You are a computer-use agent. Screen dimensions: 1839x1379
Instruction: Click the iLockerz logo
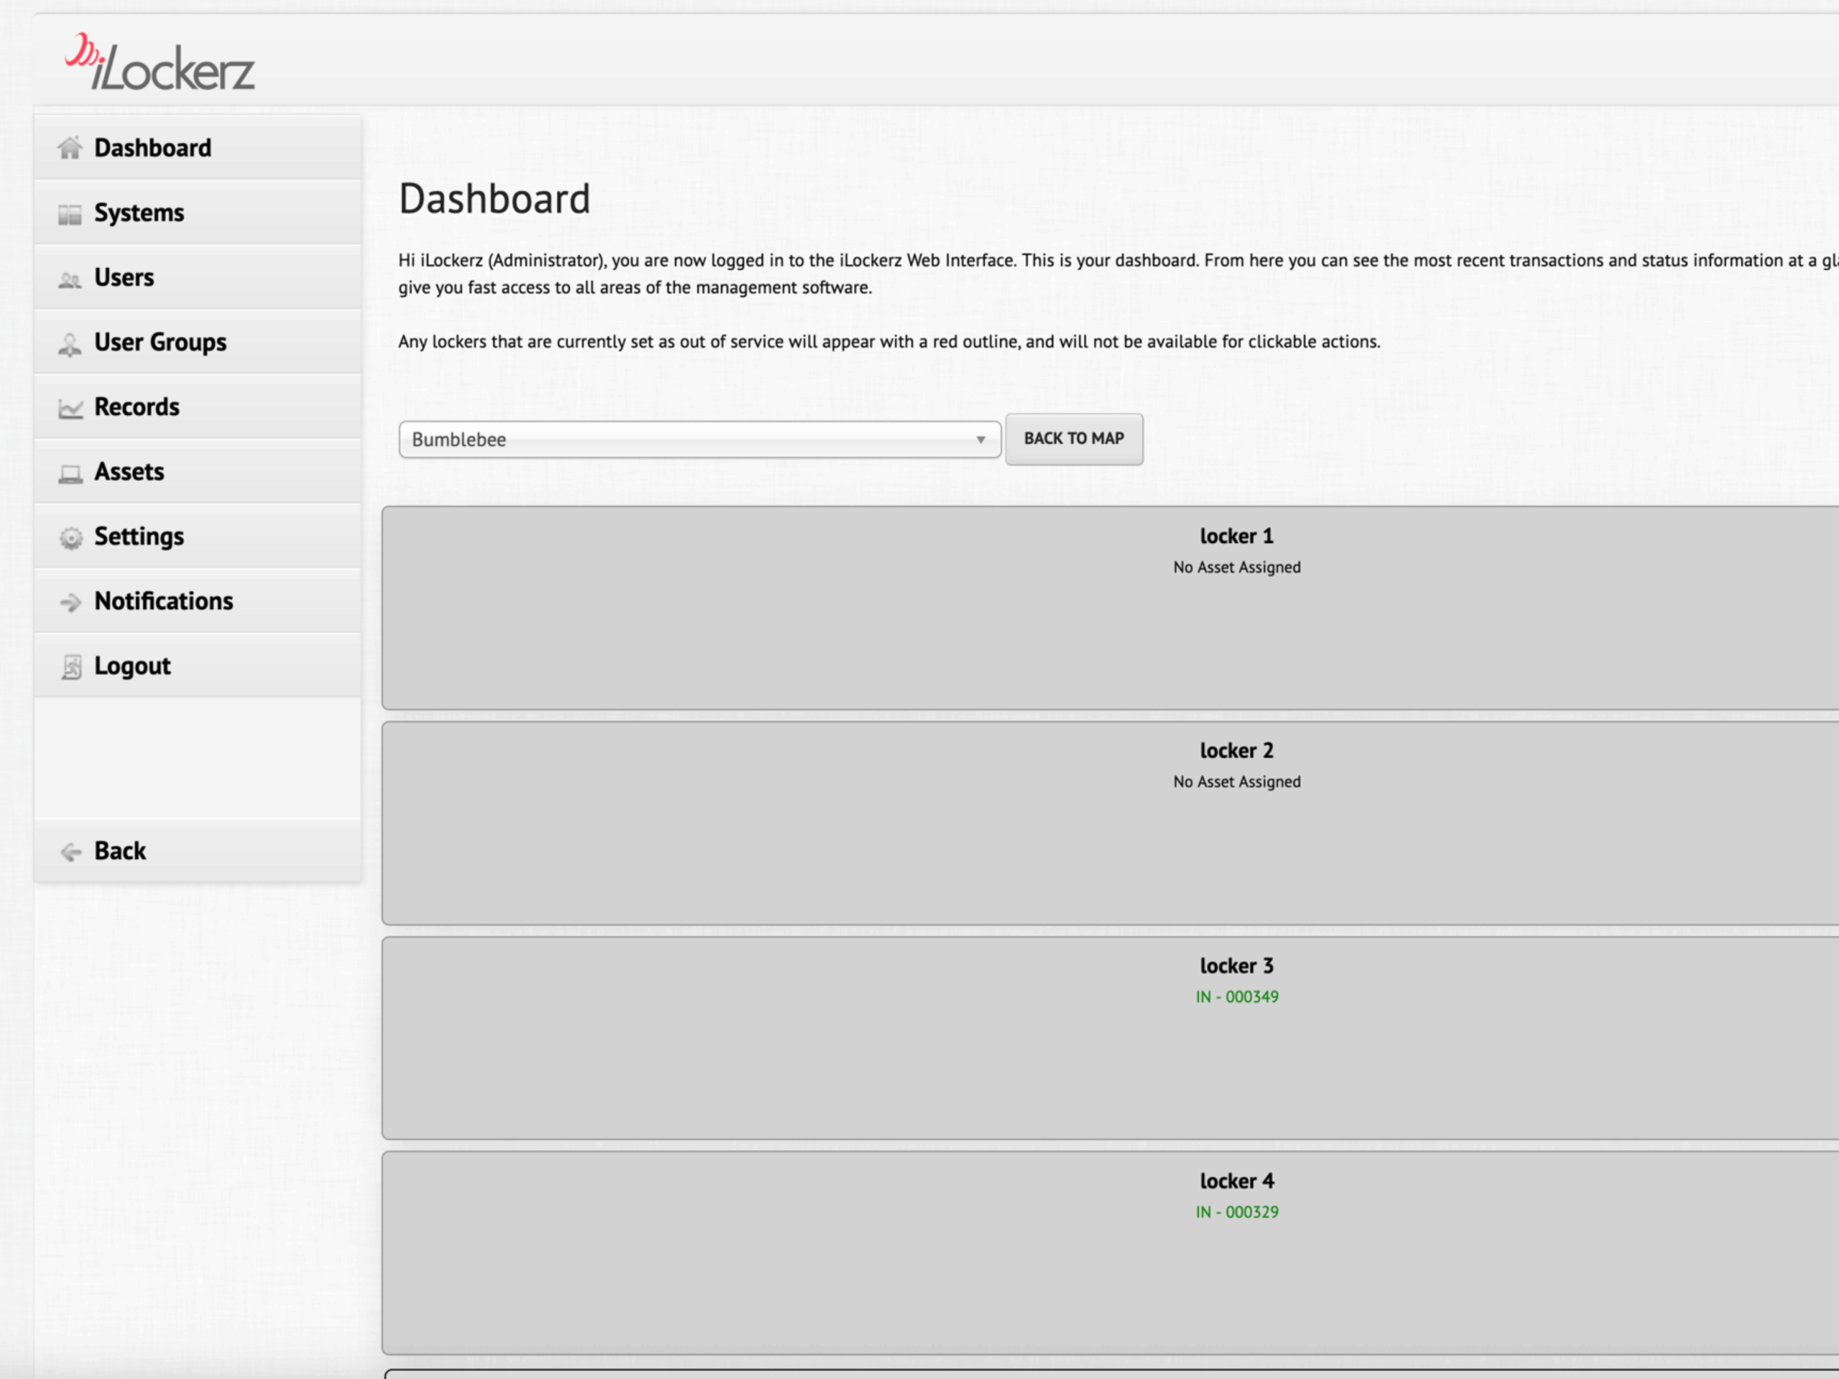click(x=160, y=64)
